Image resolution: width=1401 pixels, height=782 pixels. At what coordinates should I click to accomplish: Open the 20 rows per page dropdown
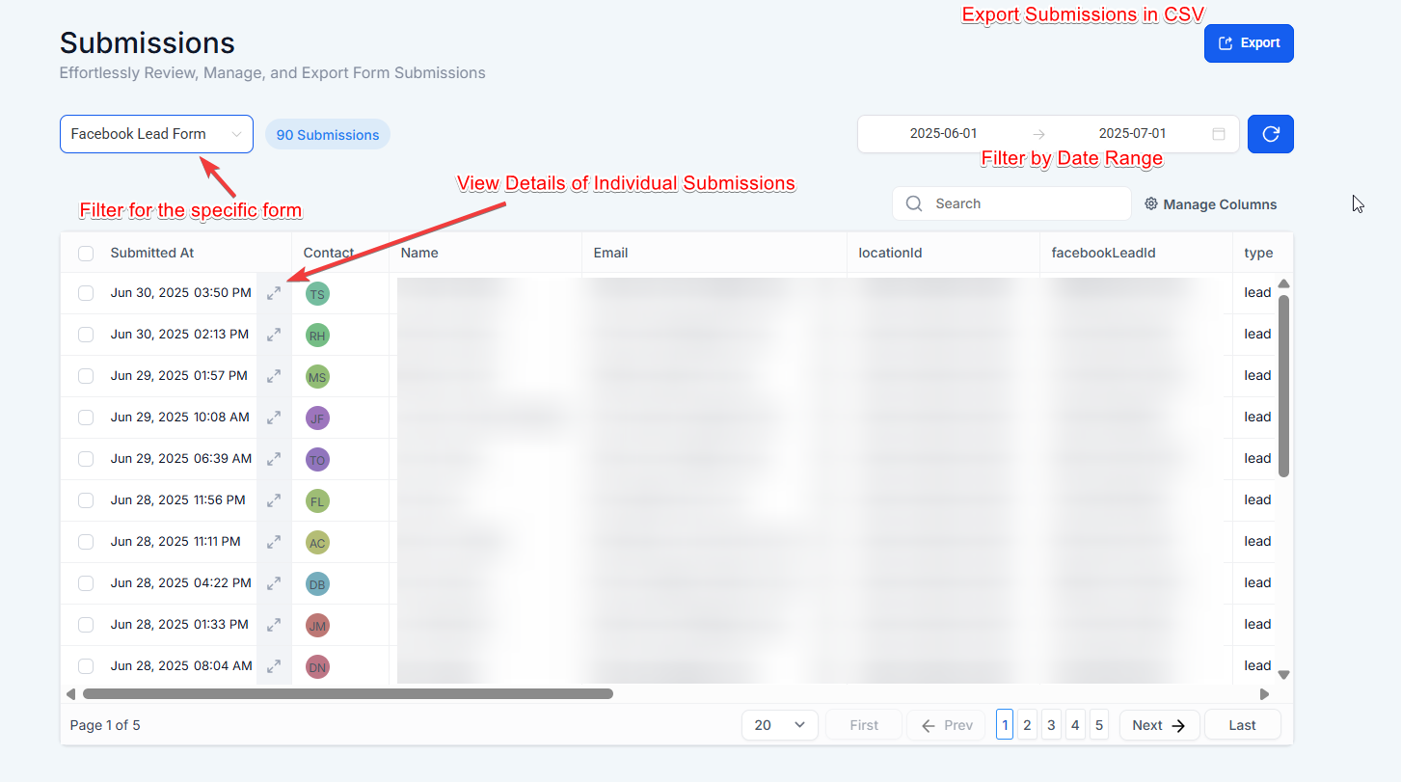click(780, 725)
